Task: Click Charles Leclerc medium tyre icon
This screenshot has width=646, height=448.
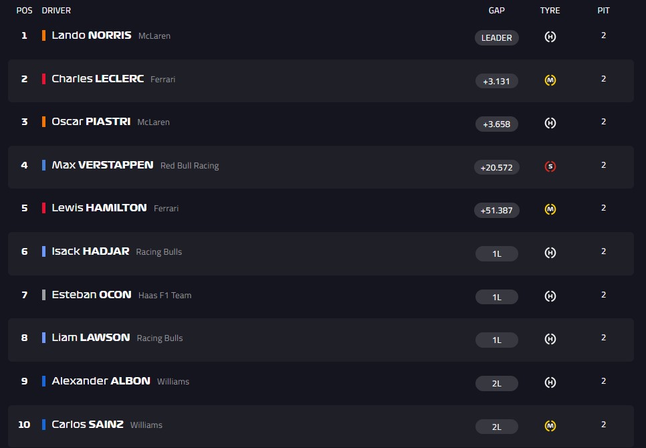Action: click(x=550, y=80)
